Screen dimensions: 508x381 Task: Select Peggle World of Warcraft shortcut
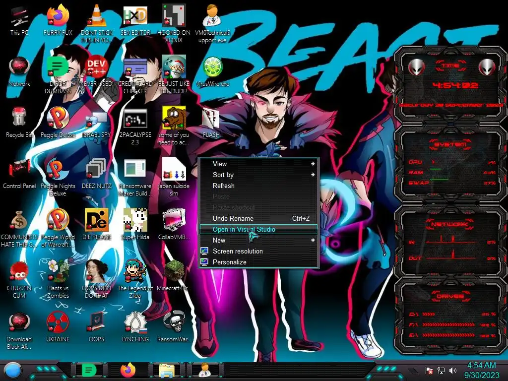[58, 228]
